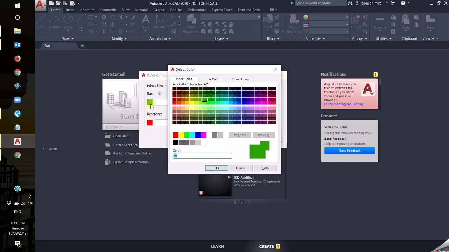Open the Collaborate ribbon tab
This screenshot has width=449, height=252.
(x=197, y=10)
